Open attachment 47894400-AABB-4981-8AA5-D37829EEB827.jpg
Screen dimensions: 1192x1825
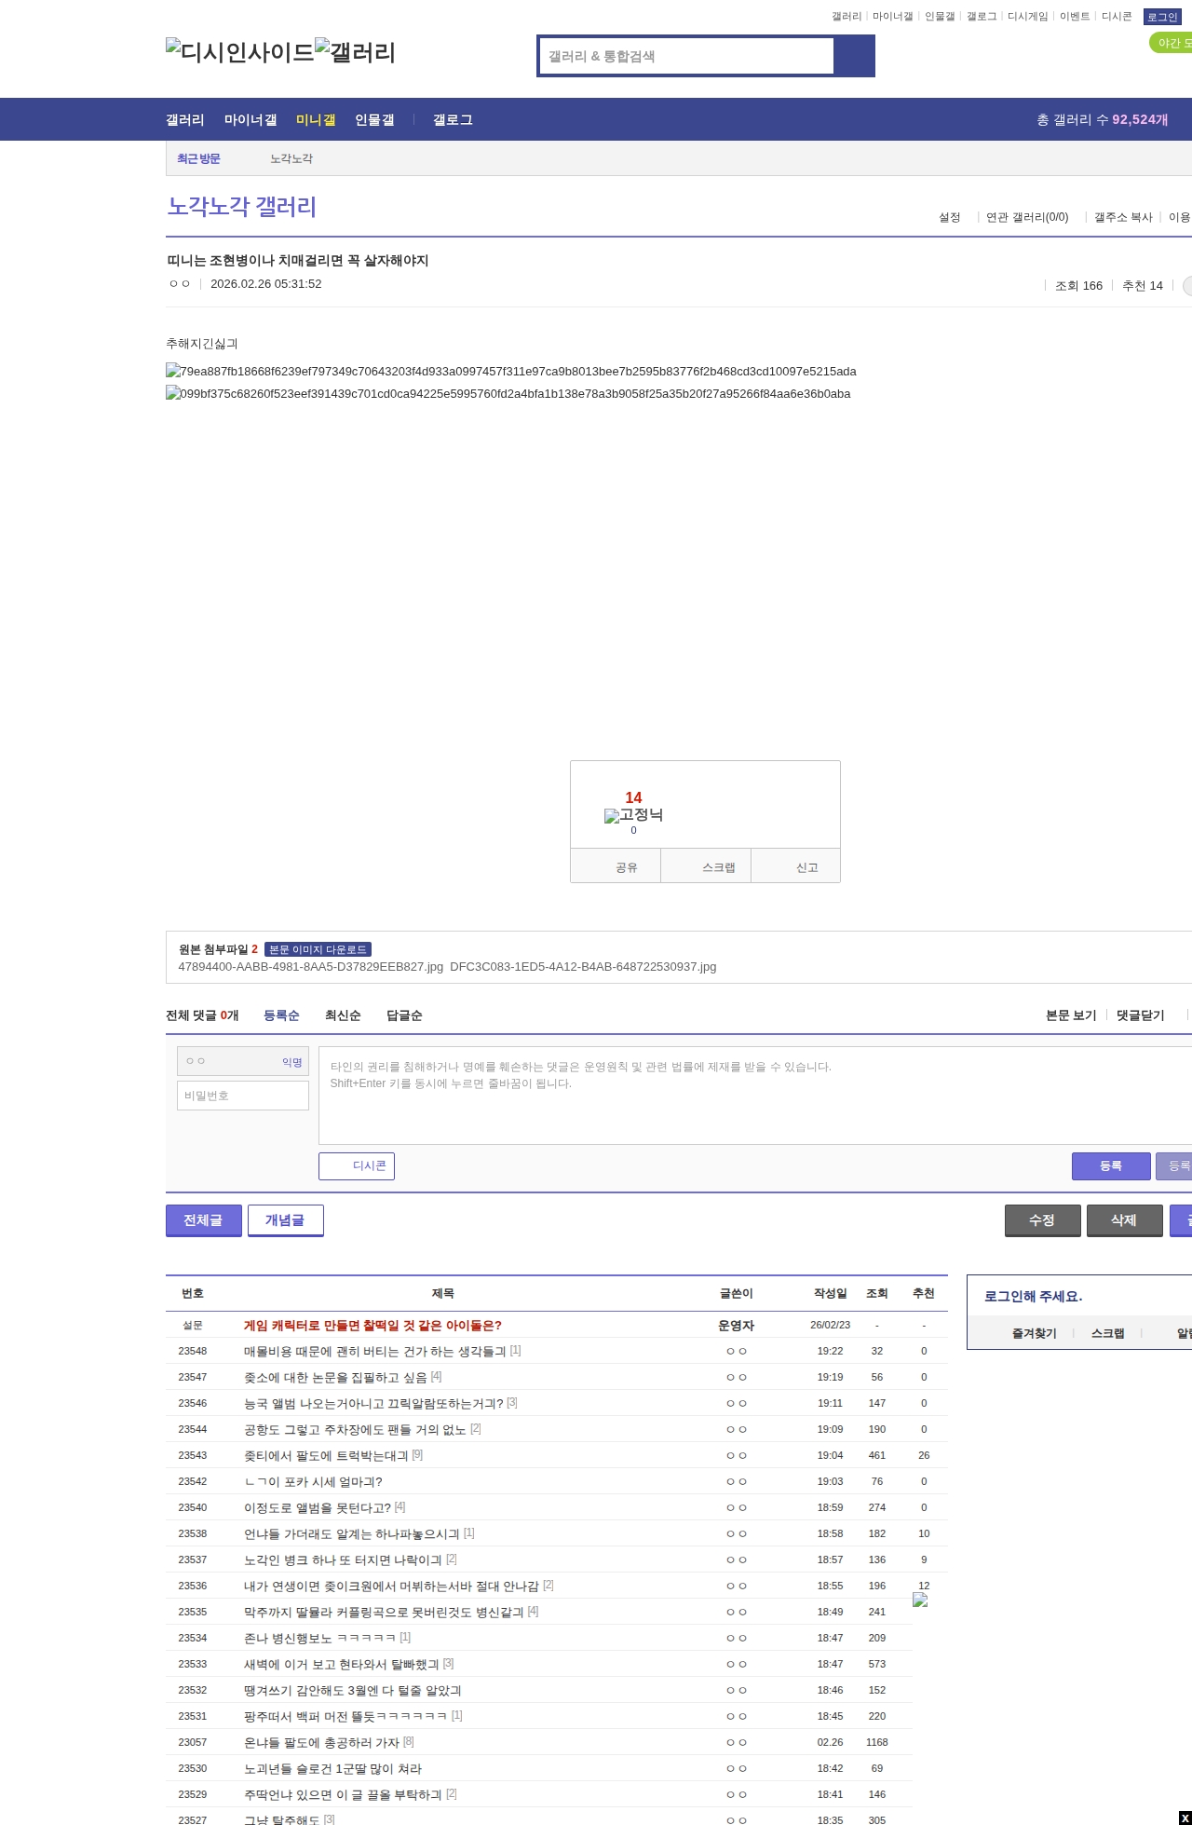[311, 966]
